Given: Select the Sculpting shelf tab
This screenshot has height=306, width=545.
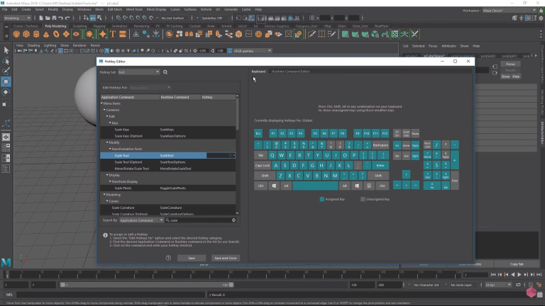Looking at the screenshot, I should coord(79,26).
